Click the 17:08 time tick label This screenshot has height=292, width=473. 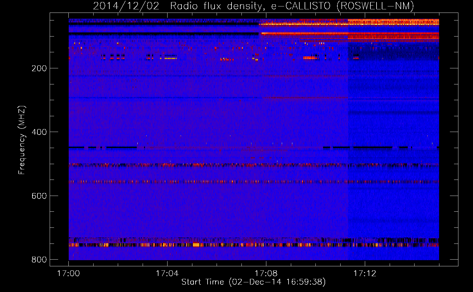pos(266,274)
